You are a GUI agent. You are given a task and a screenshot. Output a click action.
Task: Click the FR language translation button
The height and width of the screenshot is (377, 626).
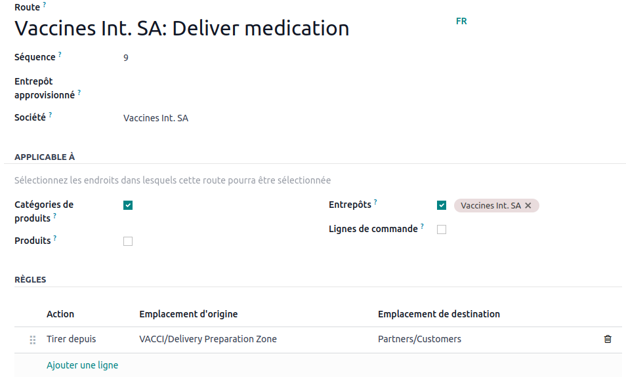[x=461, y=21]
